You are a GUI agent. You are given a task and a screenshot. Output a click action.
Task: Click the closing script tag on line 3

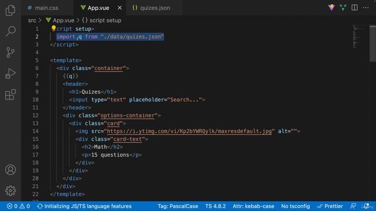pyautogui.click(x=64, y=45)
